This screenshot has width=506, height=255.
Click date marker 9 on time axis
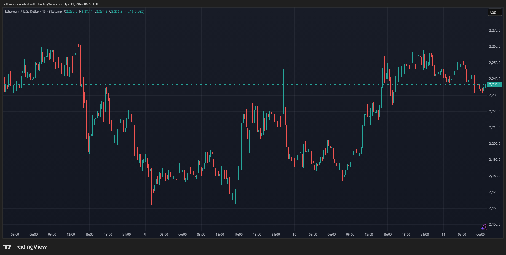[145, 235]
